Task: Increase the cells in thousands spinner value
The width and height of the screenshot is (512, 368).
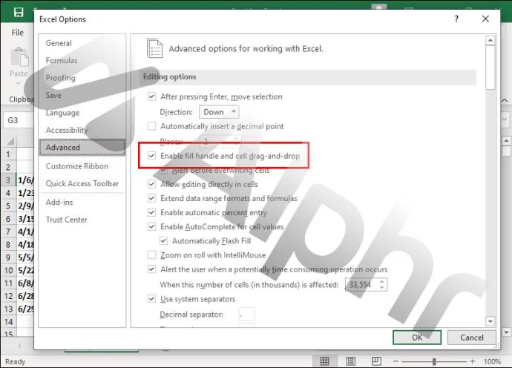Action: pyautogui.click(x=381, y=281)
